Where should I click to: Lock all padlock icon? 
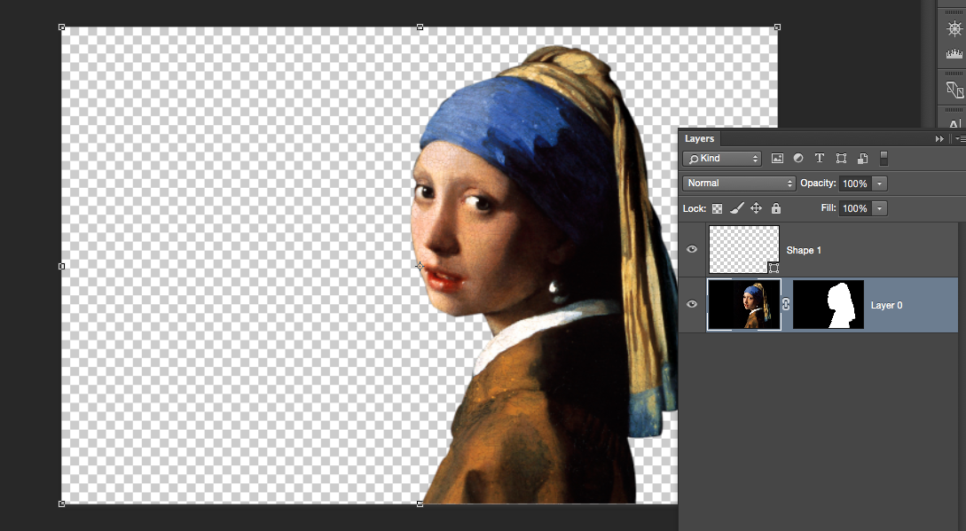(776, 208)
